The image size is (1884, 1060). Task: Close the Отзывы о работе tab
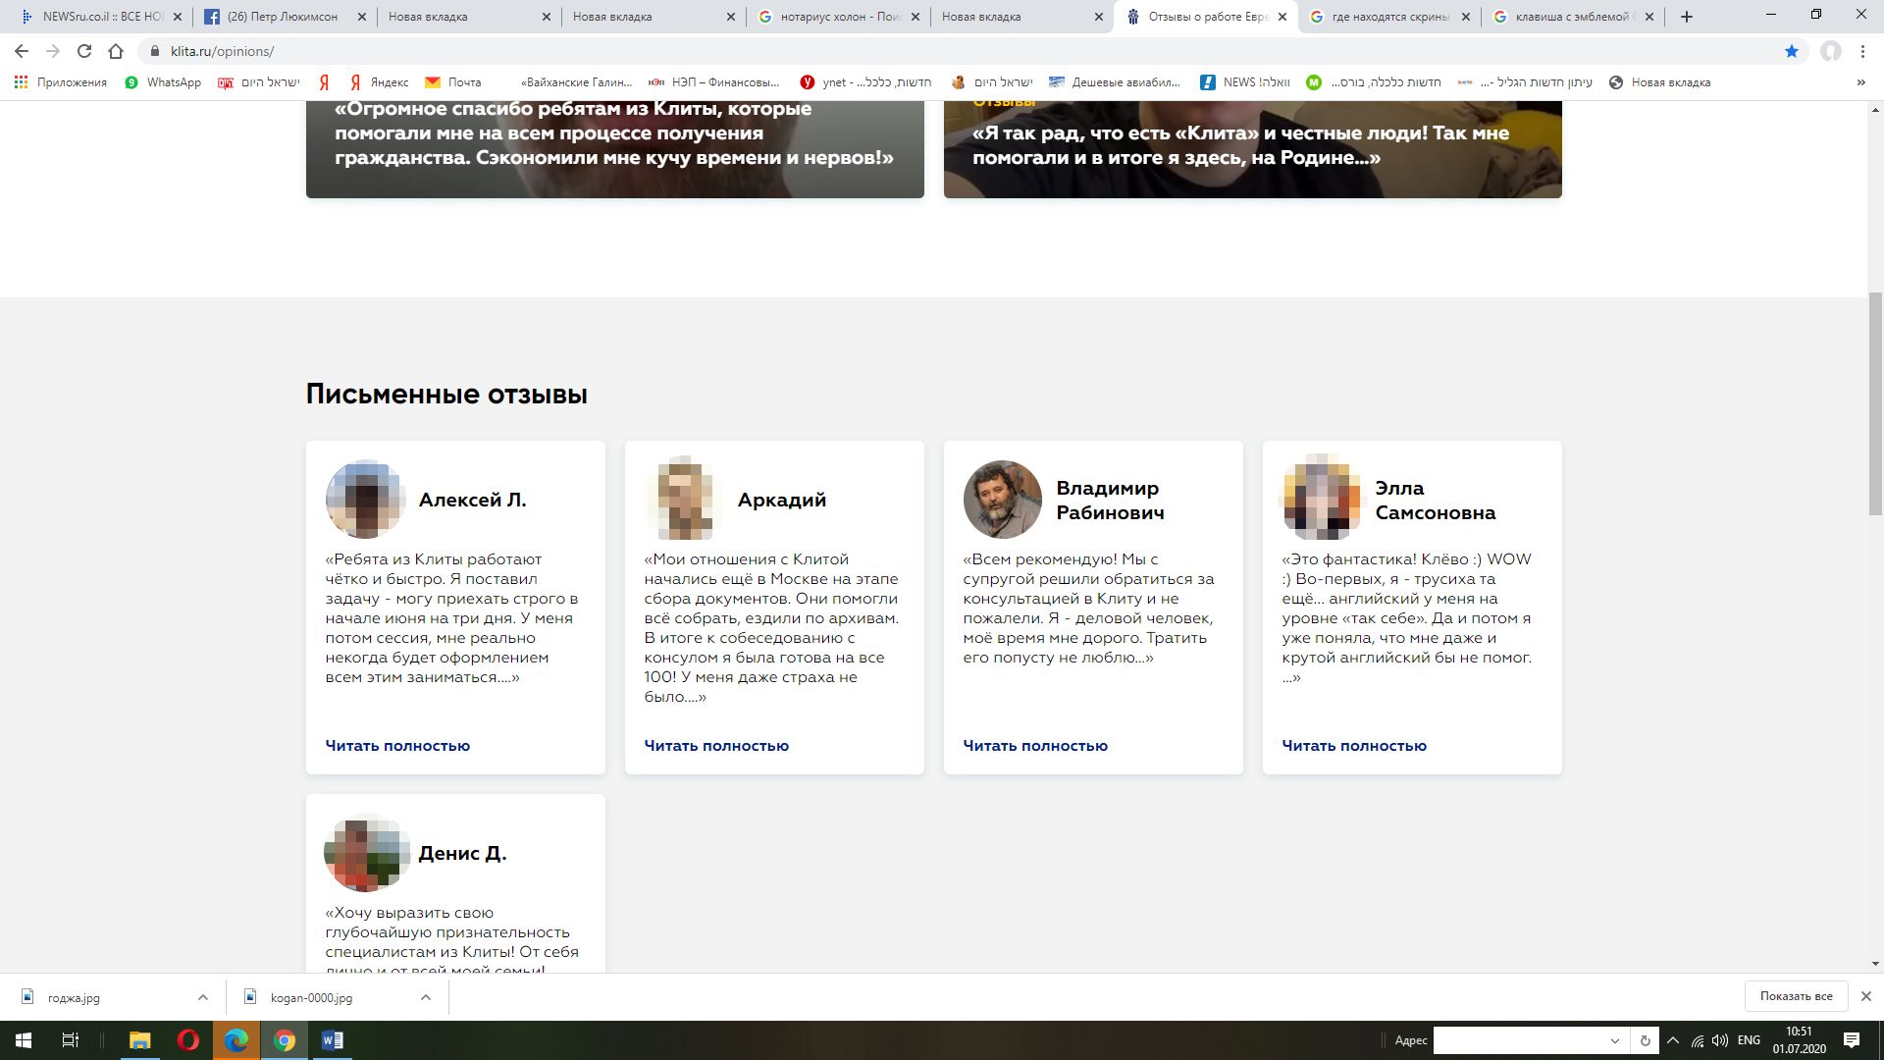[1282, 17]
